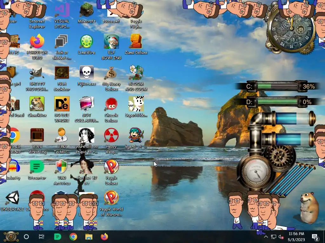The image size is (325, 243).
Task: Select the NSA Backdoor desktop icon
Action: (x=62, y=78)
